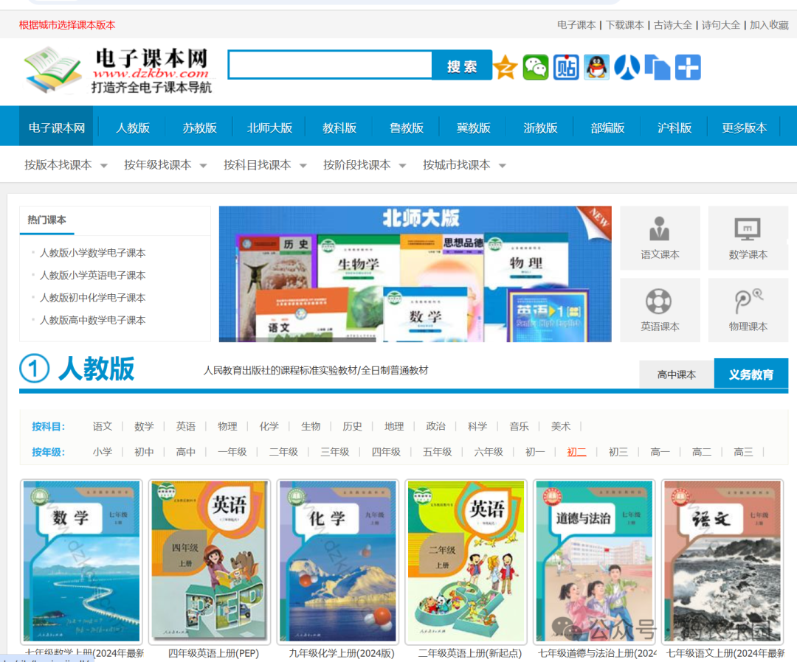This screenshot has width=797, height=662.
Task: Click the top 电子课本 link
Action: pos(576,25)
